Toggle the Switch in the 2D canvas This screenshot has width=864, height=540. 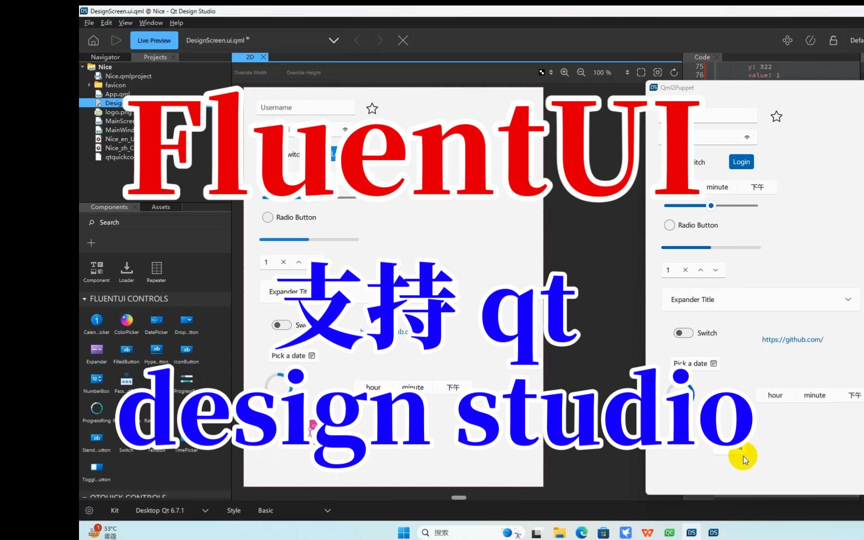point(281,325)
